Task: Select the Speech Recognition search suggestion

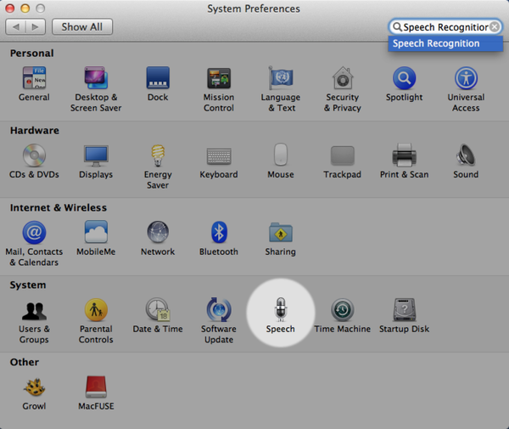Action: [x=445, y=43]
